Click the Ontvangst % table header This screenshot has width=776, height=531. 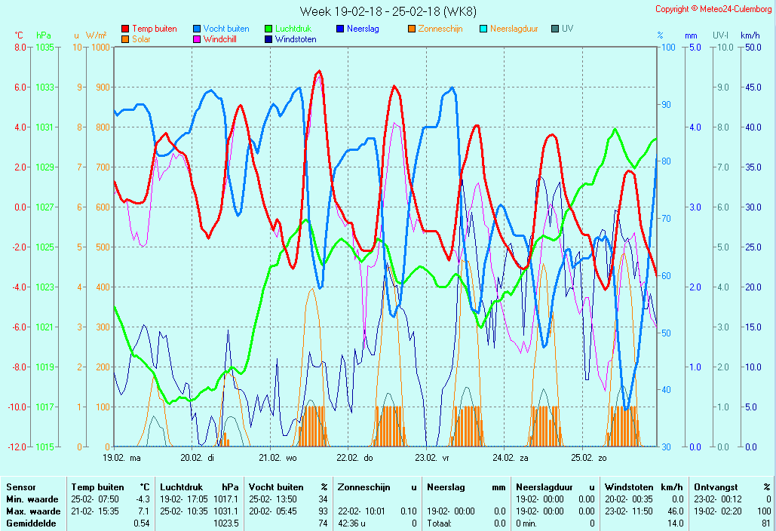point(732,488)
